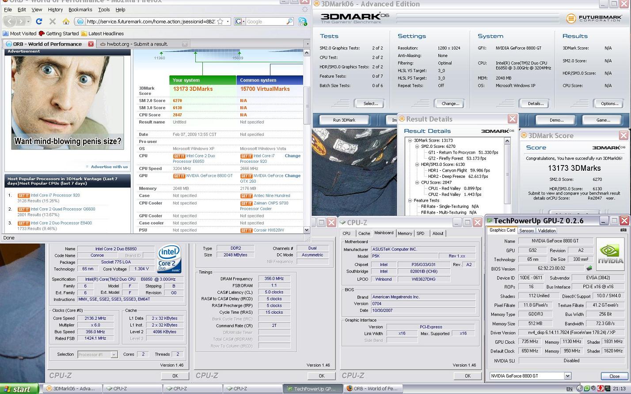
Task: Collapse the 3DMark Score: 13173 tree node
Action: coord(410,140)
